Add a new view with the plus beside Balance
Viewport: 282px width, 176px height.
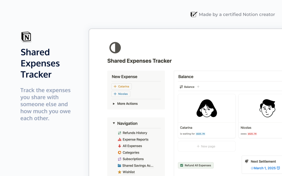pos(198,87)
